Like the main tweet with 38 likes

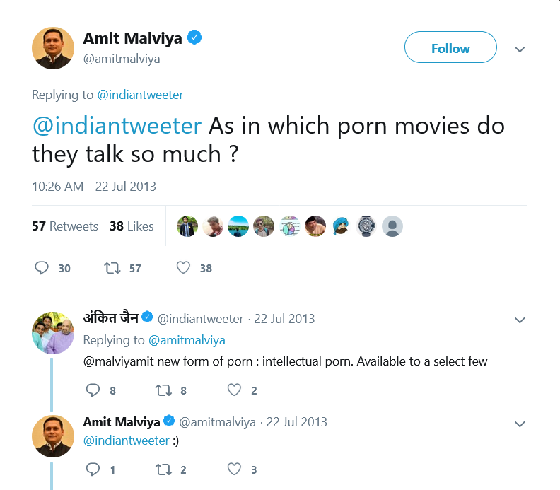(x=184, y=267)
